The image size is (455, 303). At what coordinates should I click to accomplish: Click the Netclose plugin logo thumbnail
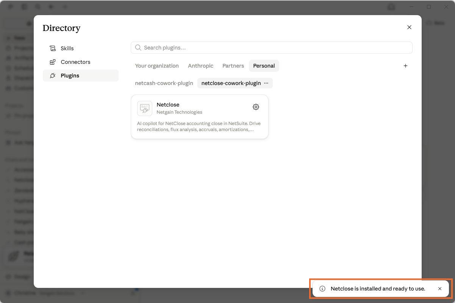click(145, 108)
